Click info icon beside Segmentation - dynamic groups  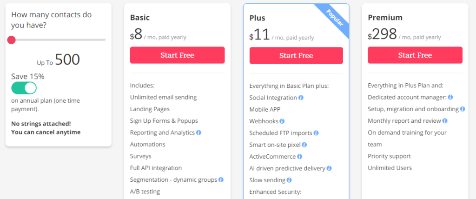tap(221, 179)
